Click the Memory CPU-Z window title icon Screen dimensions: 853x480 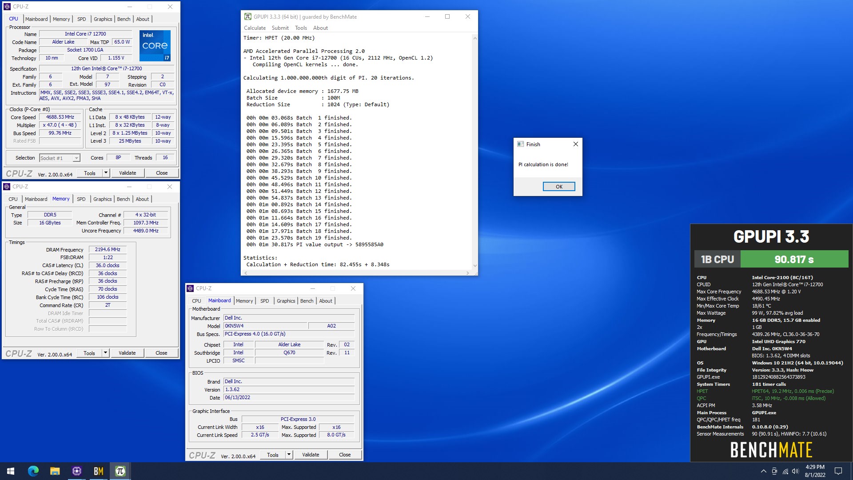(7, 187)
